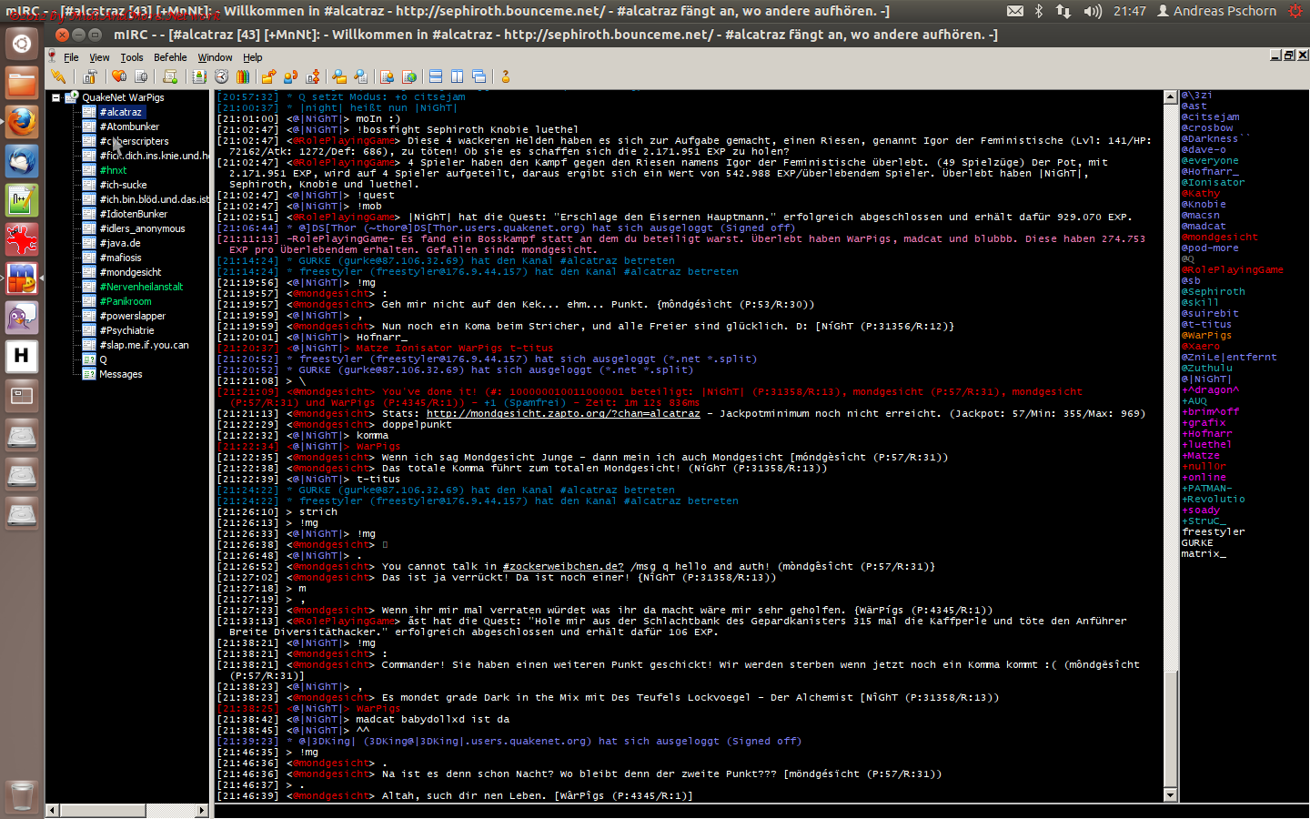Click the DCC Send file icon

pos(269,77)
